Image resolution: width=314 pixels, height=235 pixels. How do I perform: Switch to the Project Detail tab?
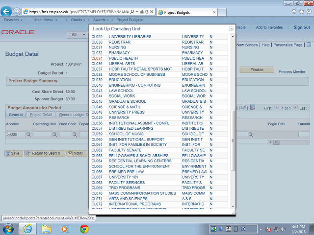[x=41, y=115]
